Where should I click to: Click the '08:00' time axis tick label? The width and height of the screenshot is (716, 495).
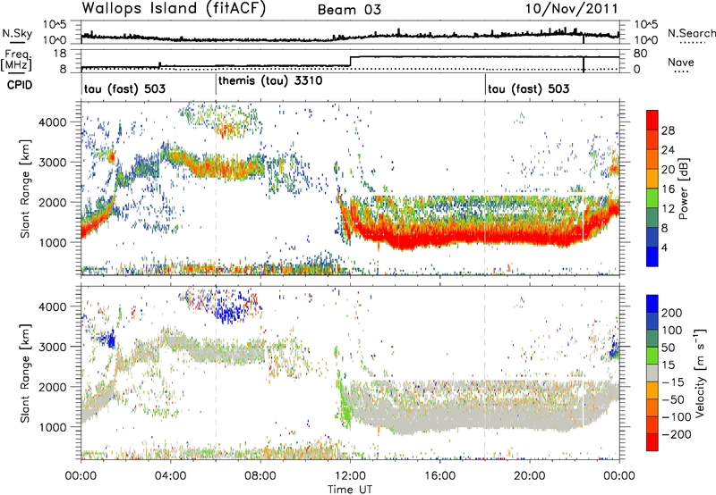click(x=260, y=476)
